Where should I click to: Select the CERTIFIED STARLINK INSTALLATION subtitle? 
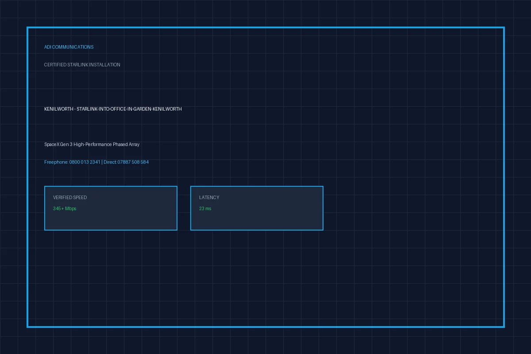(x=82, y=65)
